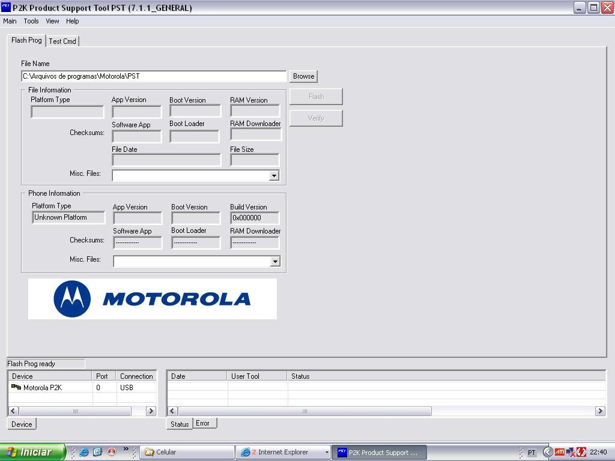
Task: Open the Tools menu
Action: (31, 21)
